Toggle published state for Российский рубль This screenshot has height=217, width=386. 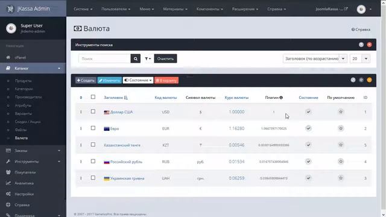pos(308,162)
